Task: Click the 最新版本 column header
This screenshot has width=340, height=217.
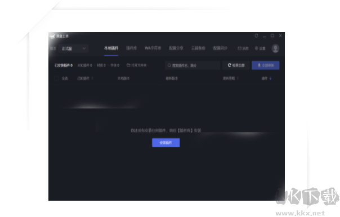Action: coord(172,78)
